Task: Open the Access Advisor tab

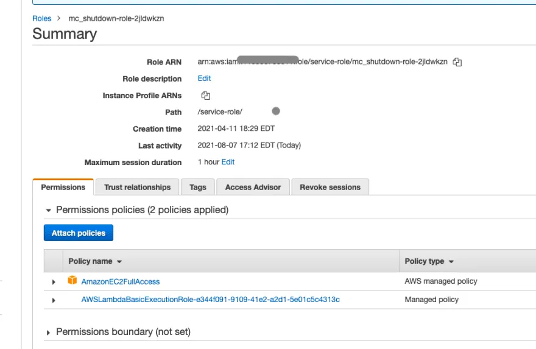Action: click(x=253, y=188)
